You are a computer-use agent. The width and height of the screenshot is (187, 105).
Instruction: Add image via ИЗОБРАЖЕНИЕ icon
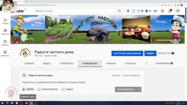click(x=39, y=89)
